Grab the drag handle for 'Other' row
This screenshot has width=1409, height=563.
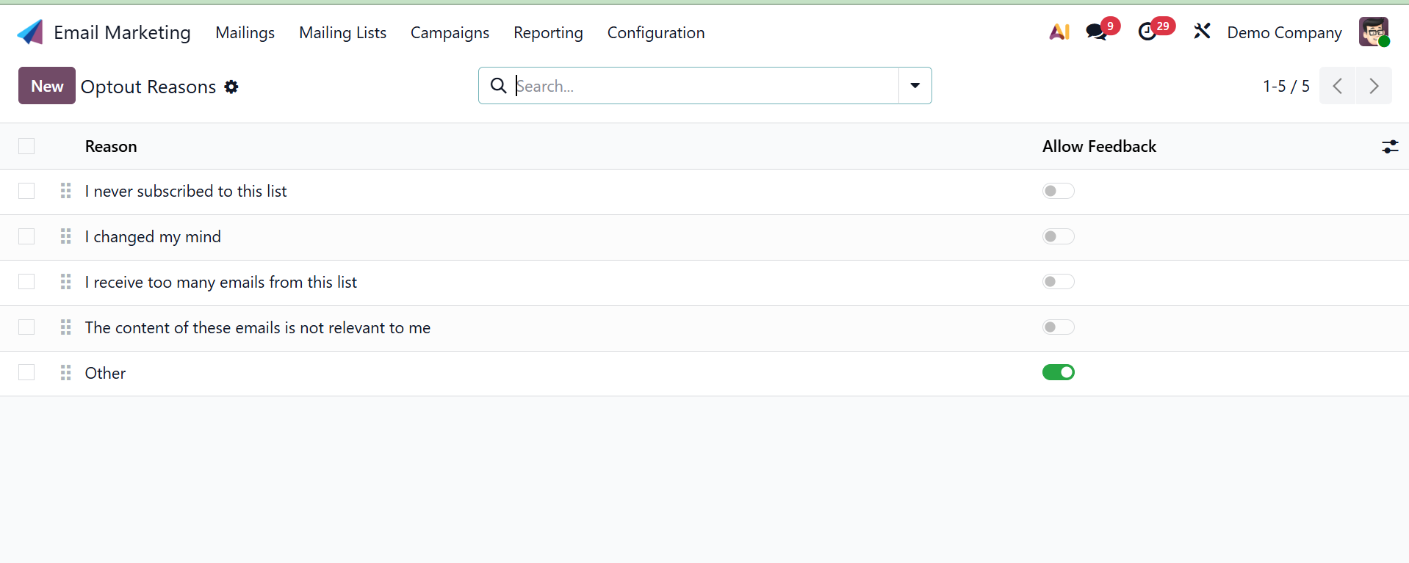click(65, 373)
